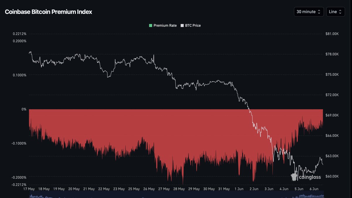
Task: Click the 23 May date label
Action: [119, 189]
